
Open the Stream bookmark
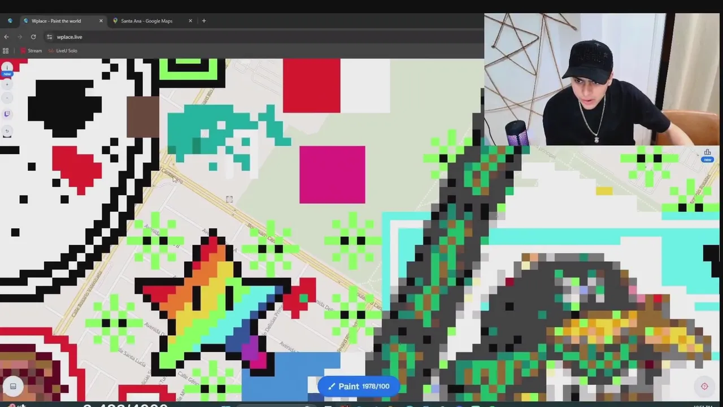point(31,51)
